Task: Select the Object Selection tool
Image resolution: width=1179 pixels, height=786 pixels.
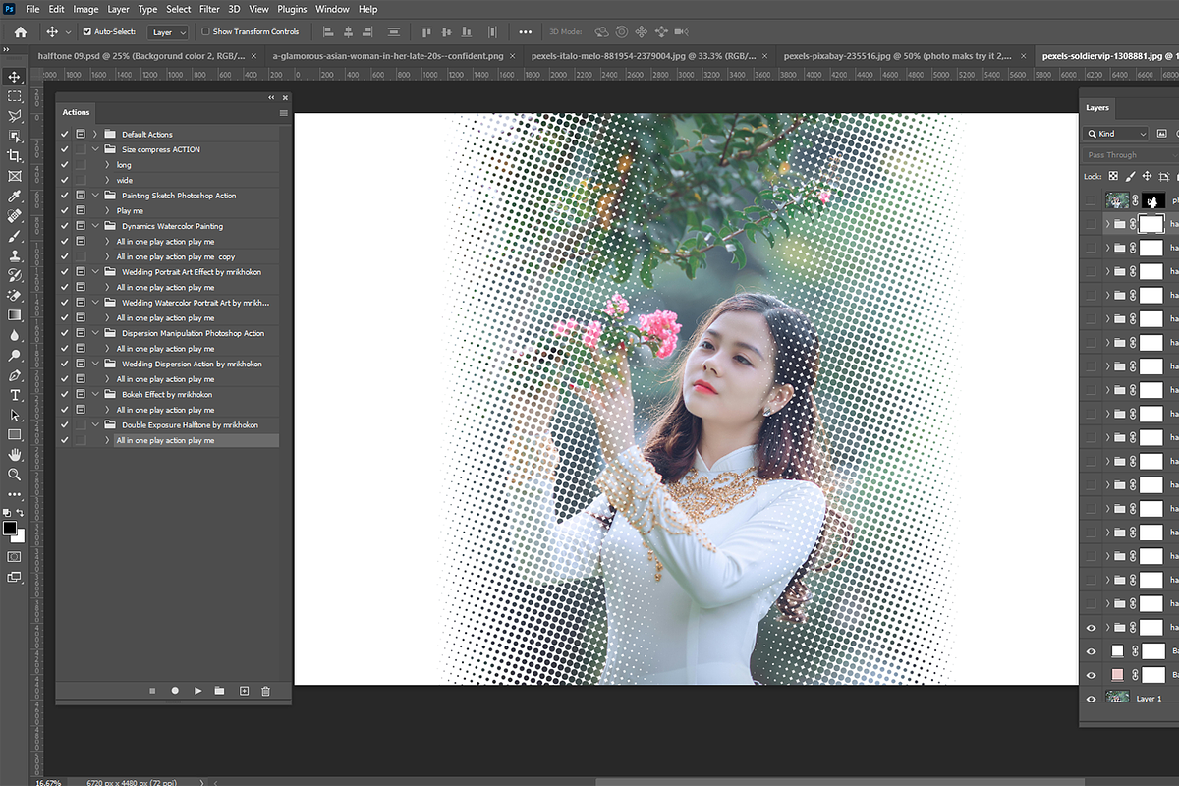Action: point(15,137)
